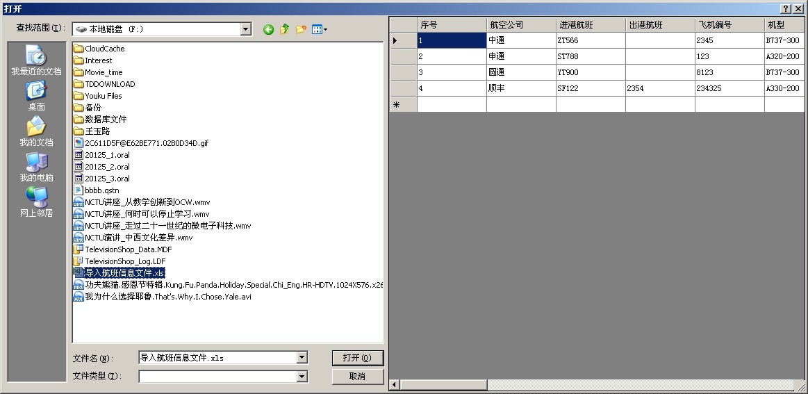Select the 数据库文件 folder
The image size is (808, 394).
[100, 119]
